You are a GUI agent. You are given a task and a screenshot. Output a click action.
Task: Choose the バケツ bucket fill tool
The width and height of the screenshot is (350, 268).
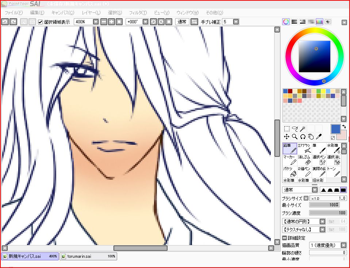290,172
